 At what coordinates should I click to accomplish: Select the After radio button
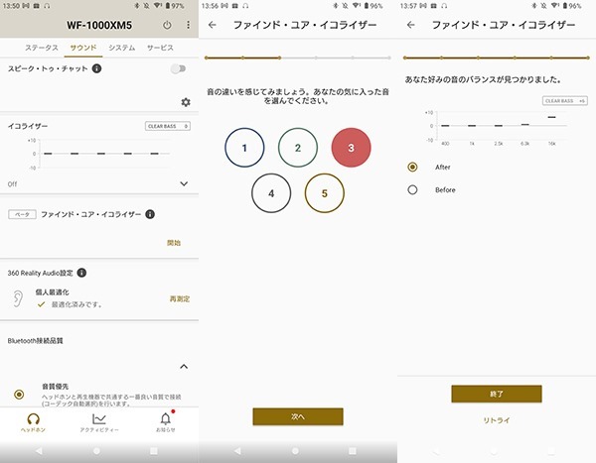point(412,167)
